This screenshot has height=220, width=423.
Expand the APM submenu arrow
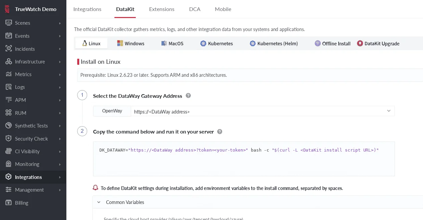(x=60, y=100)
